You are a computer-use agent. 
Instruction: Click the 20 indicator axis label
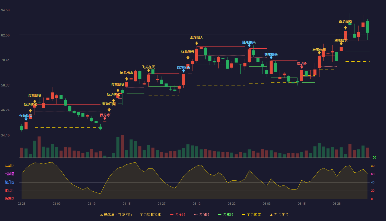click(373, 191)
